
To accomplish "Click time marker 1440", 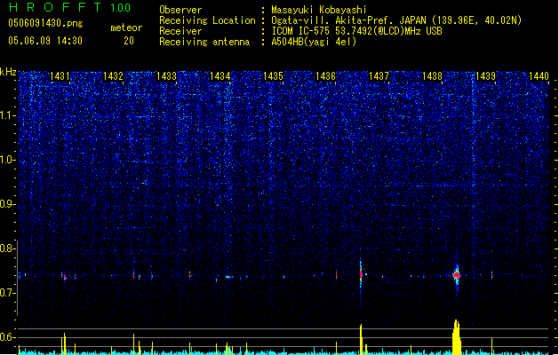I will point(539,76).
